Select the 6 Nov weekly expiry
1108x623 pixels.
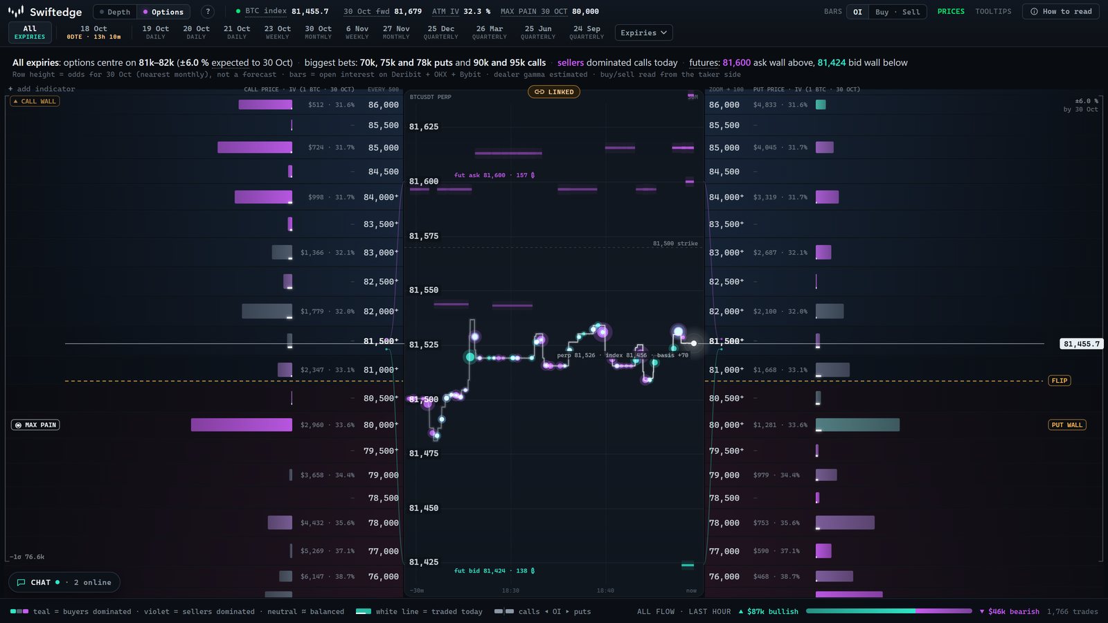tap(357, 33)
